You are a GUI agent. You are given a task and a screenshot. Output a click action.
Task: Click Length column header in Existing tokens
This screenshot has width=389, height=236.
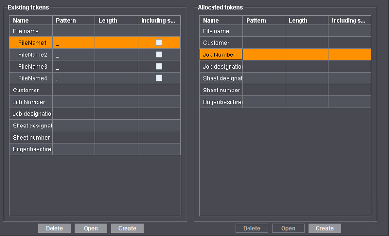116,20
